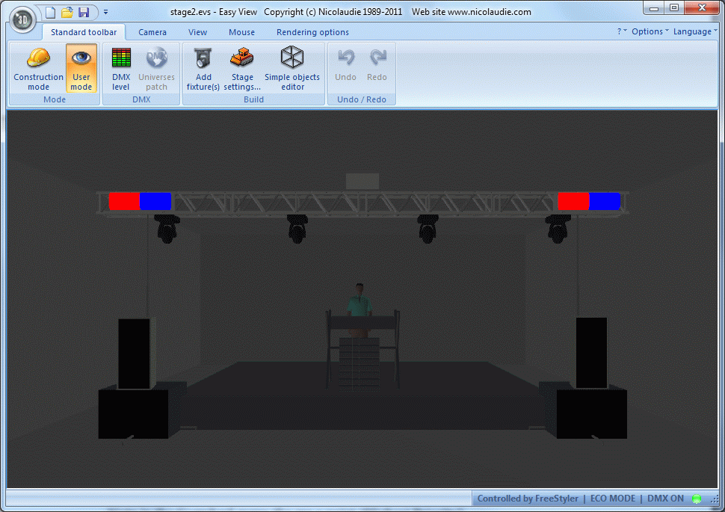Switch to the Camera tab
The height and width of the screenshot is (512, 725).
152,32
